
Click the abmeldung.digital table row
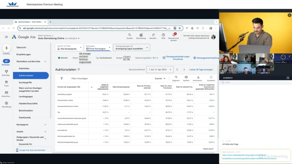tap(136, 95)
